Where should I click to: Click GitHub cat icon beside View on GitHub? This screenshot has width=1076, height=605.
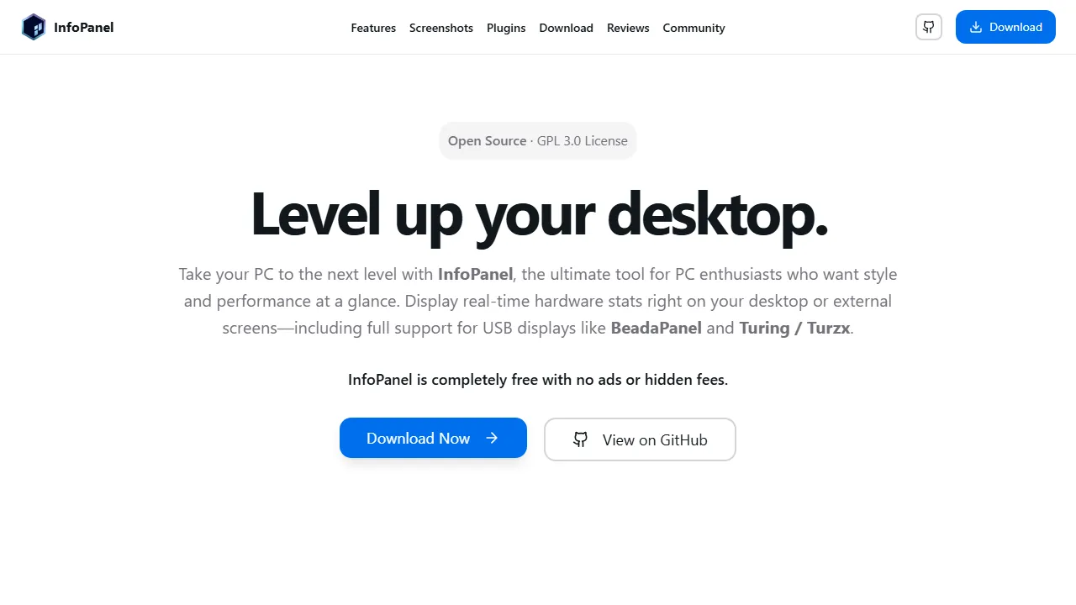[581, 439]
